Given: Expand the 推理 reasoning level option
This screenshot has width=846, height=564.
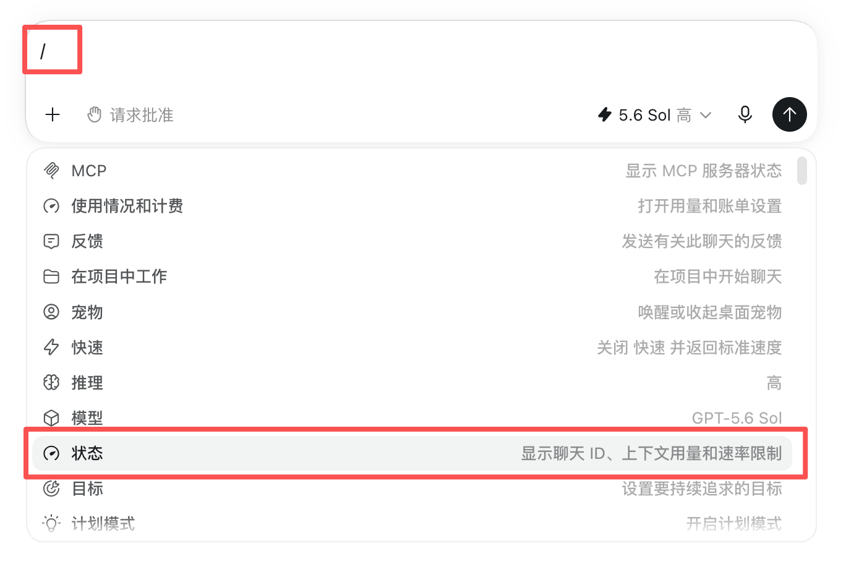Looking at the screenshot, I should click(412, 383).
